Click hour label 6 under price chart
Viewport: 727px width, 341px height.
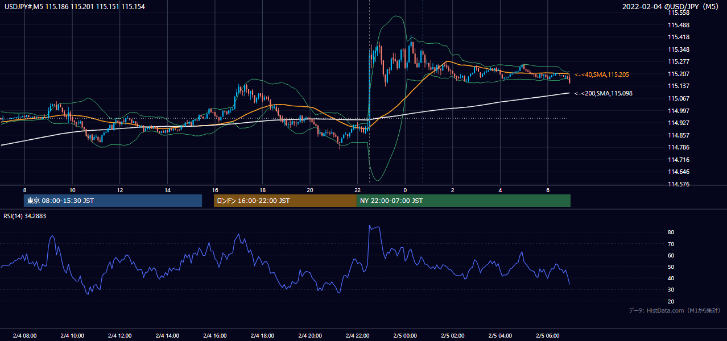point(547,189)
